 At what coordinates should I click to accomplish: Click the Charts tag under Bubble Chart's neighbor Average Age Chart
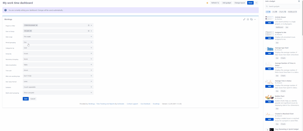point(283,58)
